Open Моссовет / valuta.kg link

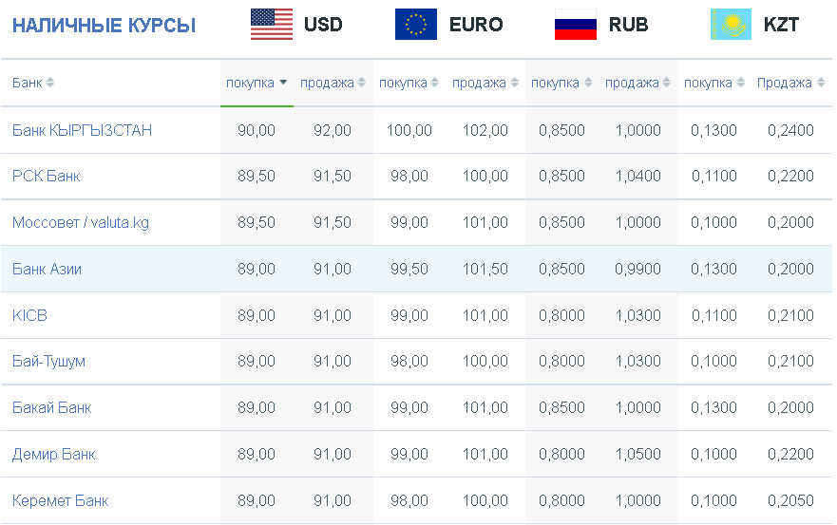coord(81,222)
